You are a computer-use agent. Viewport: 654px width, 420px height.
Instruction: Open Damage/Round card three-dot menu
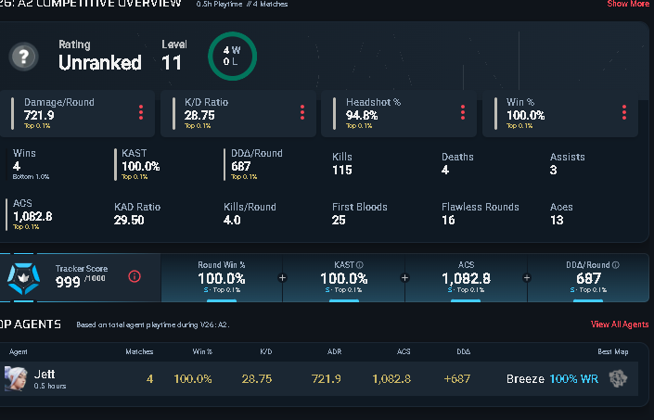141,112
